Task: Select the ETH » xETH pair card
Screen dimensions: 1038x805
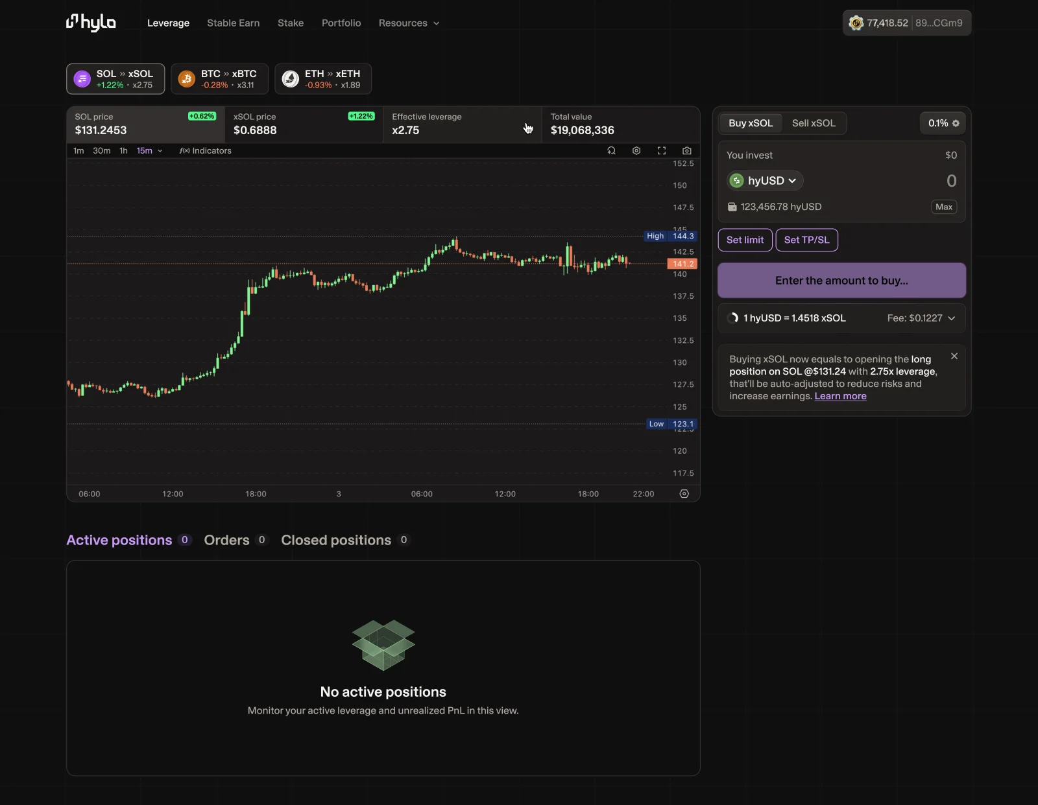Action: click(x=323, y=79)
